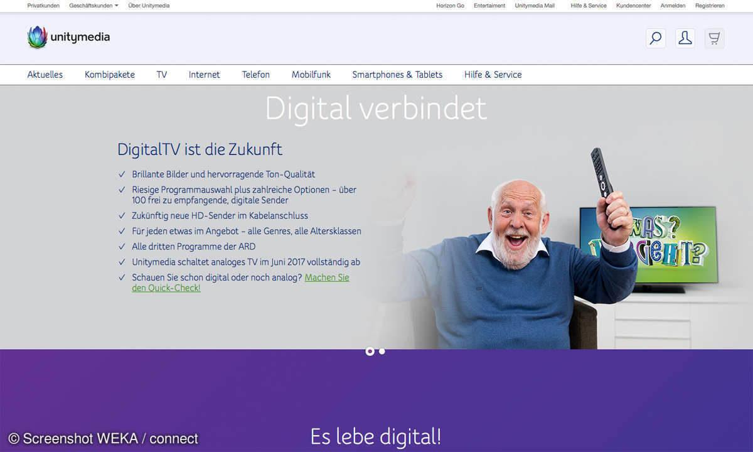Select the first carousel dot
This screenshot has height=452, width=753.
point(370,352)
